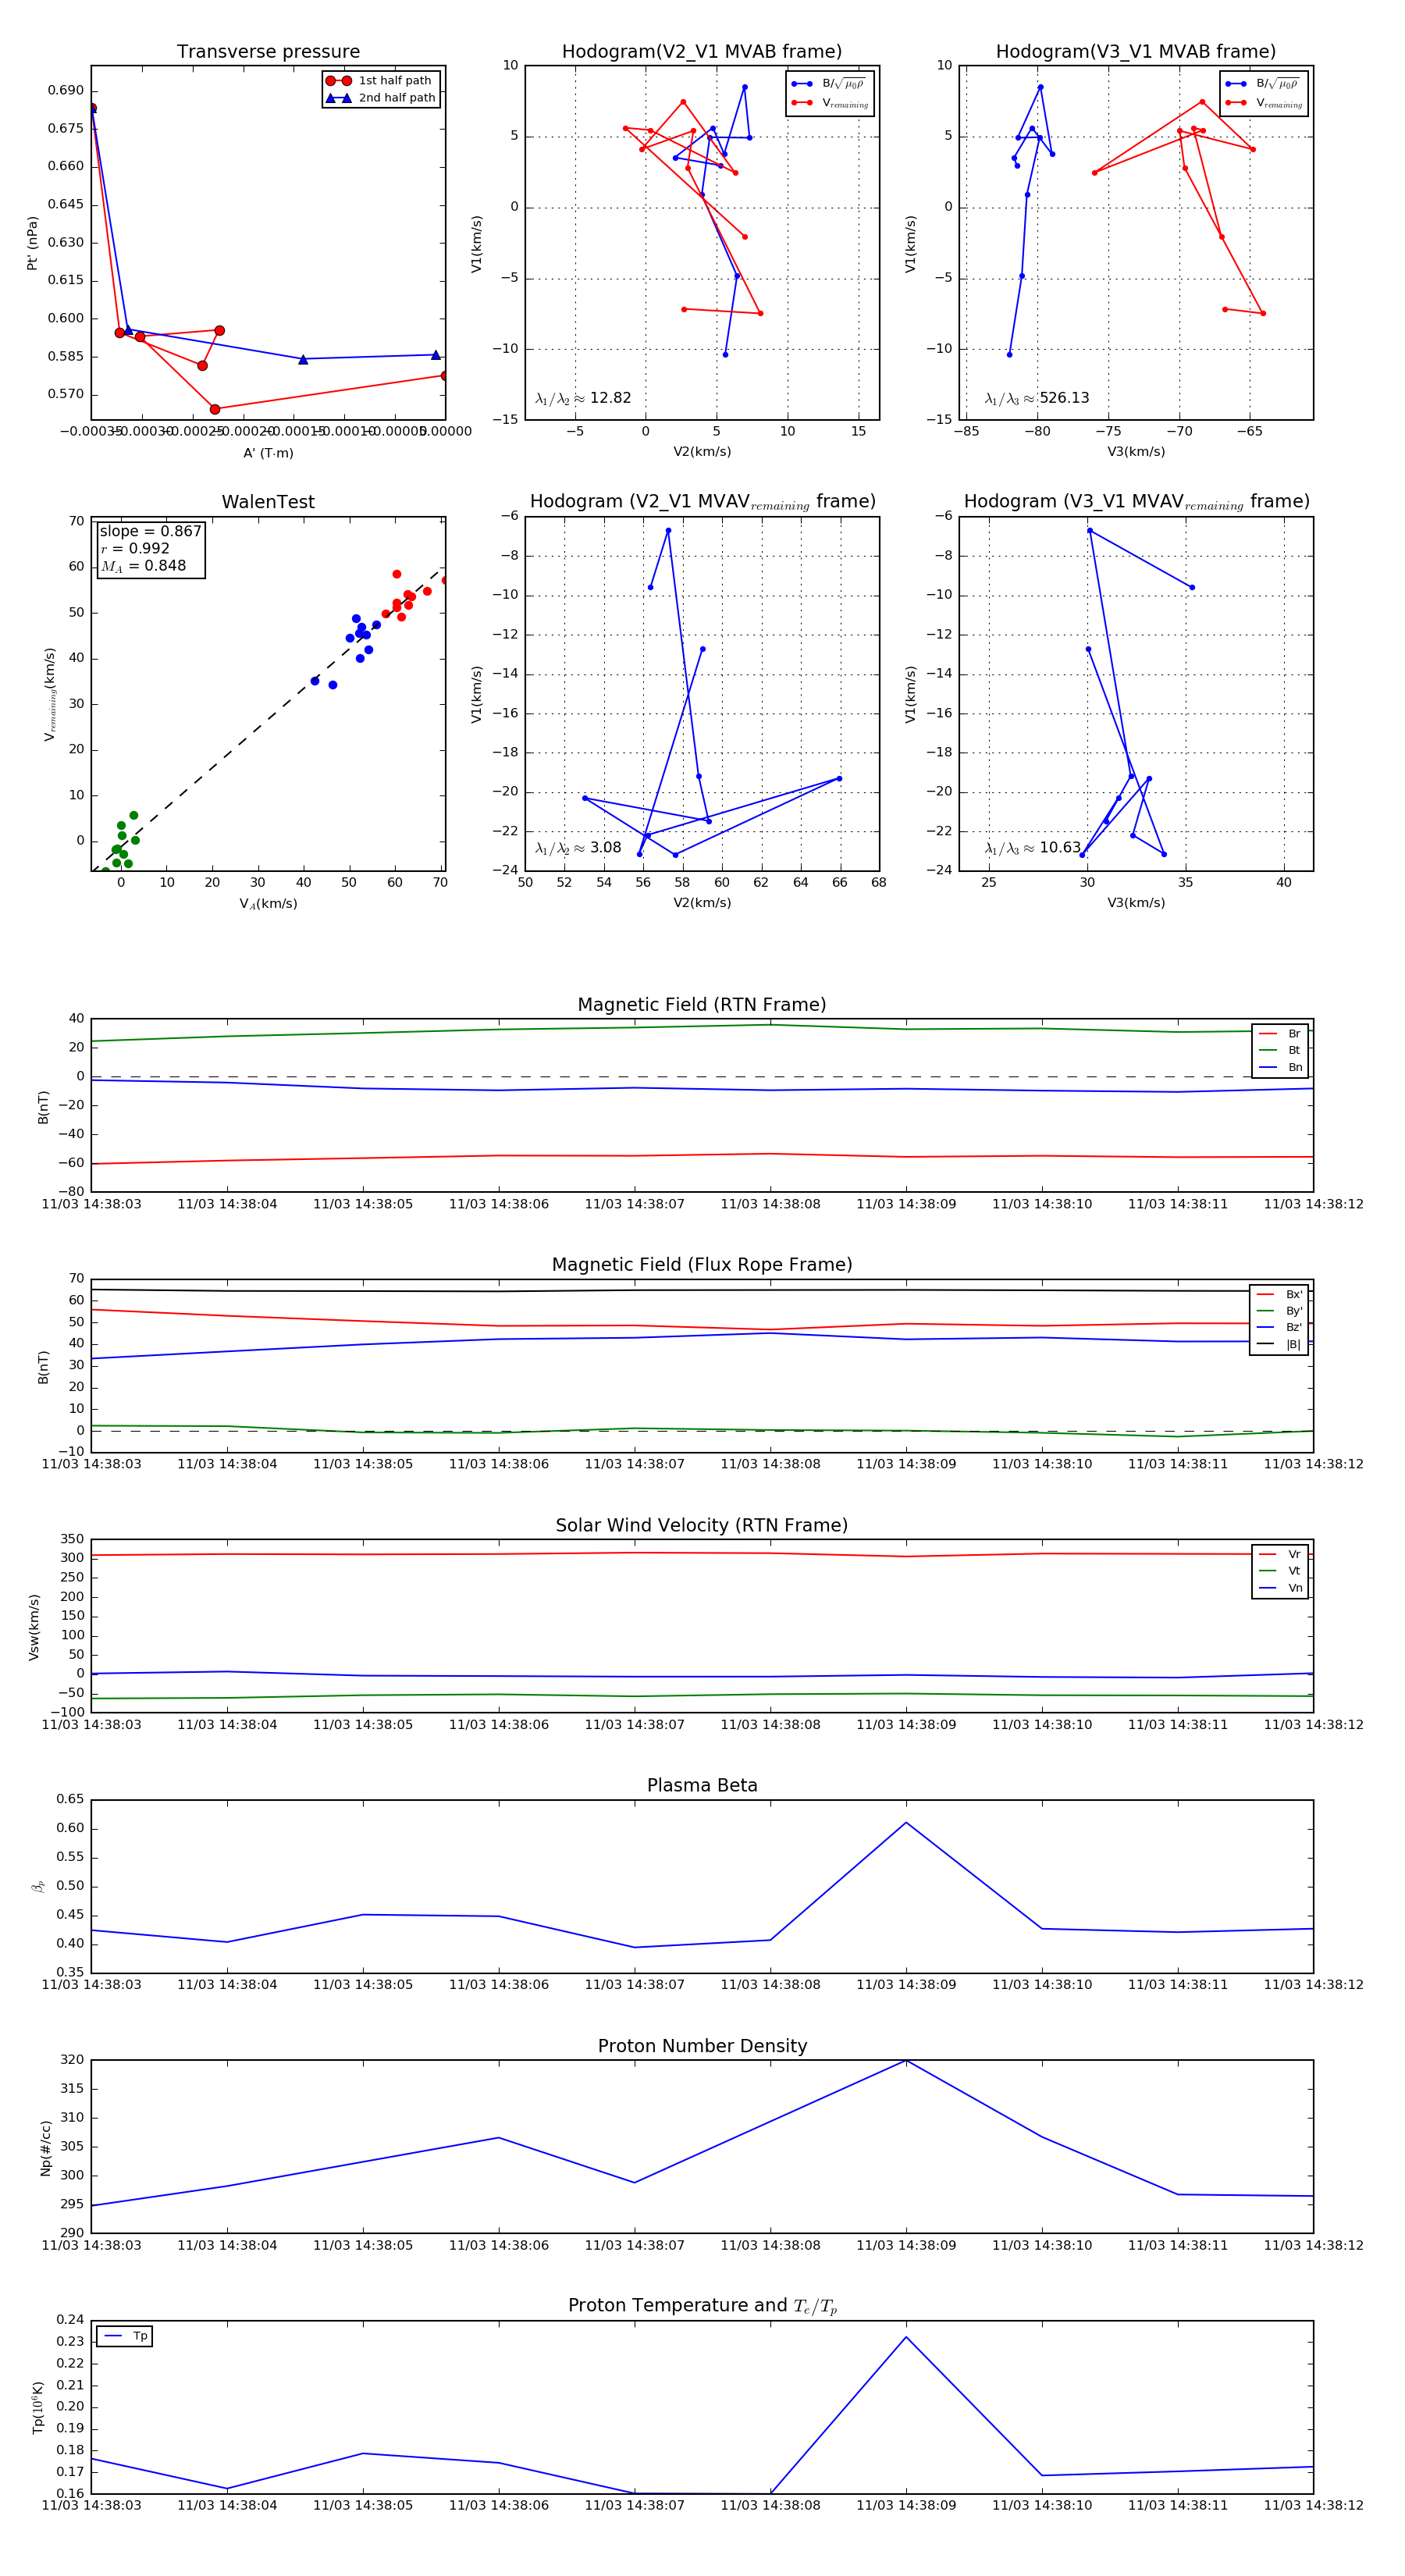Viewport: 1405px width, 2576px height.
Task: Select the Bx' legend entry
Action: (x=1279, y=1294)
